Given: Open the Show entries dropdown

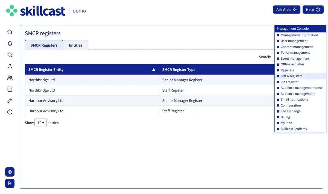Looking at the screenshot, I should pos(40,123).
